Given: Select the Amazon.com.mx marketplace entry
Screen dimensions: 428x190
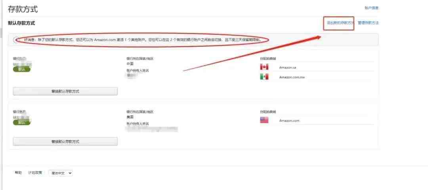Looking at the screenshot, I should pyautogui.click(x=292, y=77).
